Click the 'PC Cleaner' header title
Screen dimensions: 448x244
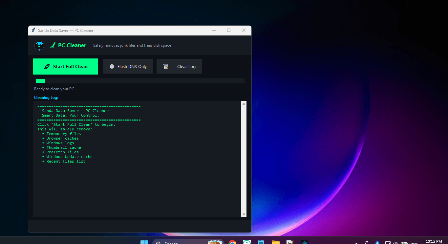click(x=72, y=45)
